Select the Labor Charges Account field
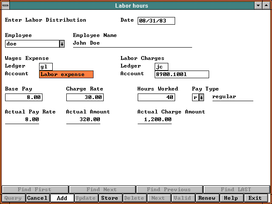The image size is (272, 204). click(x=182, y=74)
